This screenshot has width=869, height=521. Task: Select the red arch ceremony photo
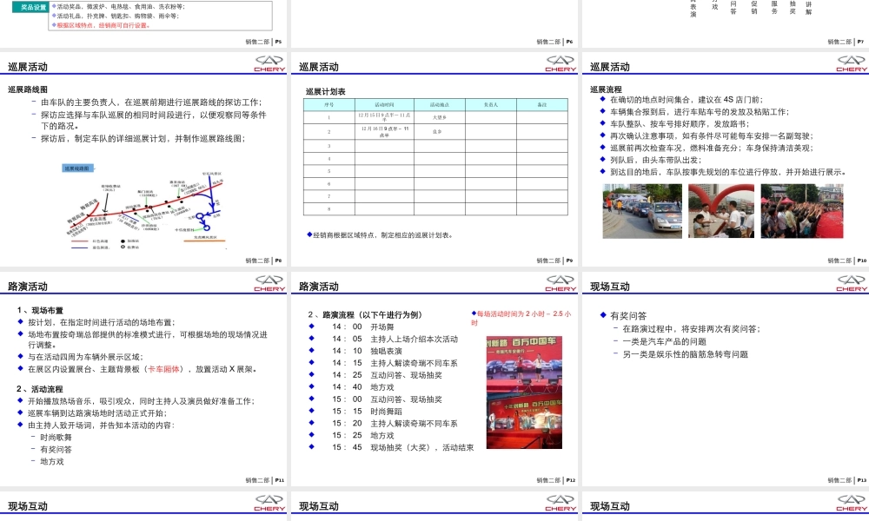point(721,211)
